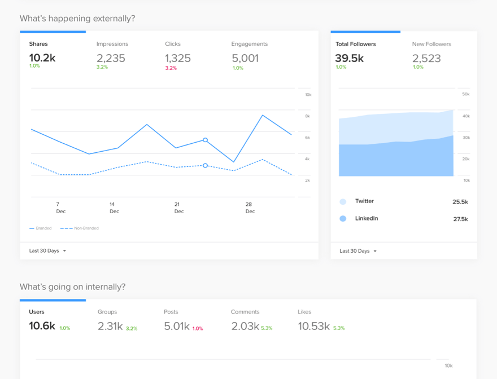Expand Last 30 Days dropdown under followers chart
The width and height of the screenshot is (497, 379).
tap(358, 251)
